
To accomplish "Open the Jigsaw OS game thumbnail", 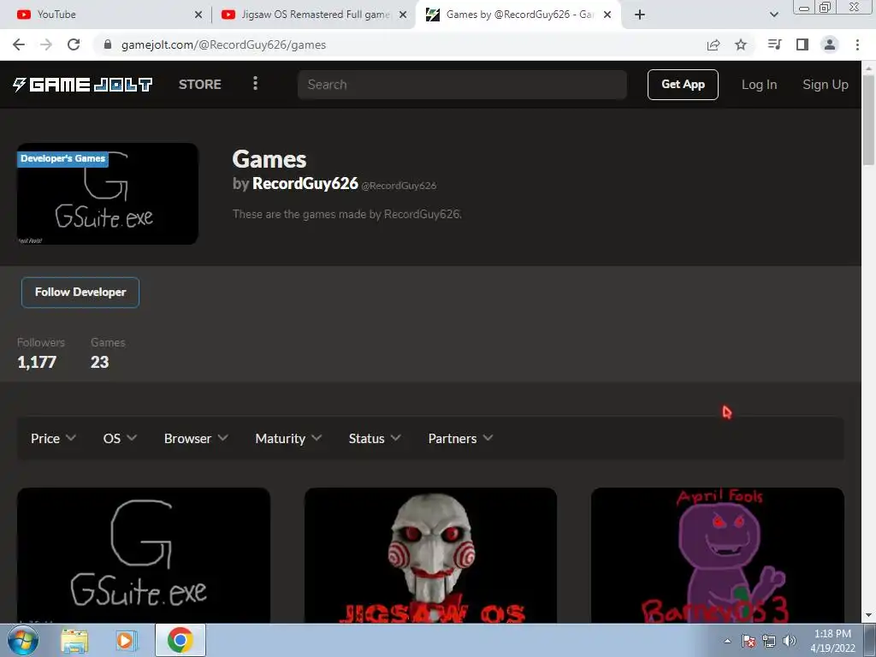I will point(430,555).
